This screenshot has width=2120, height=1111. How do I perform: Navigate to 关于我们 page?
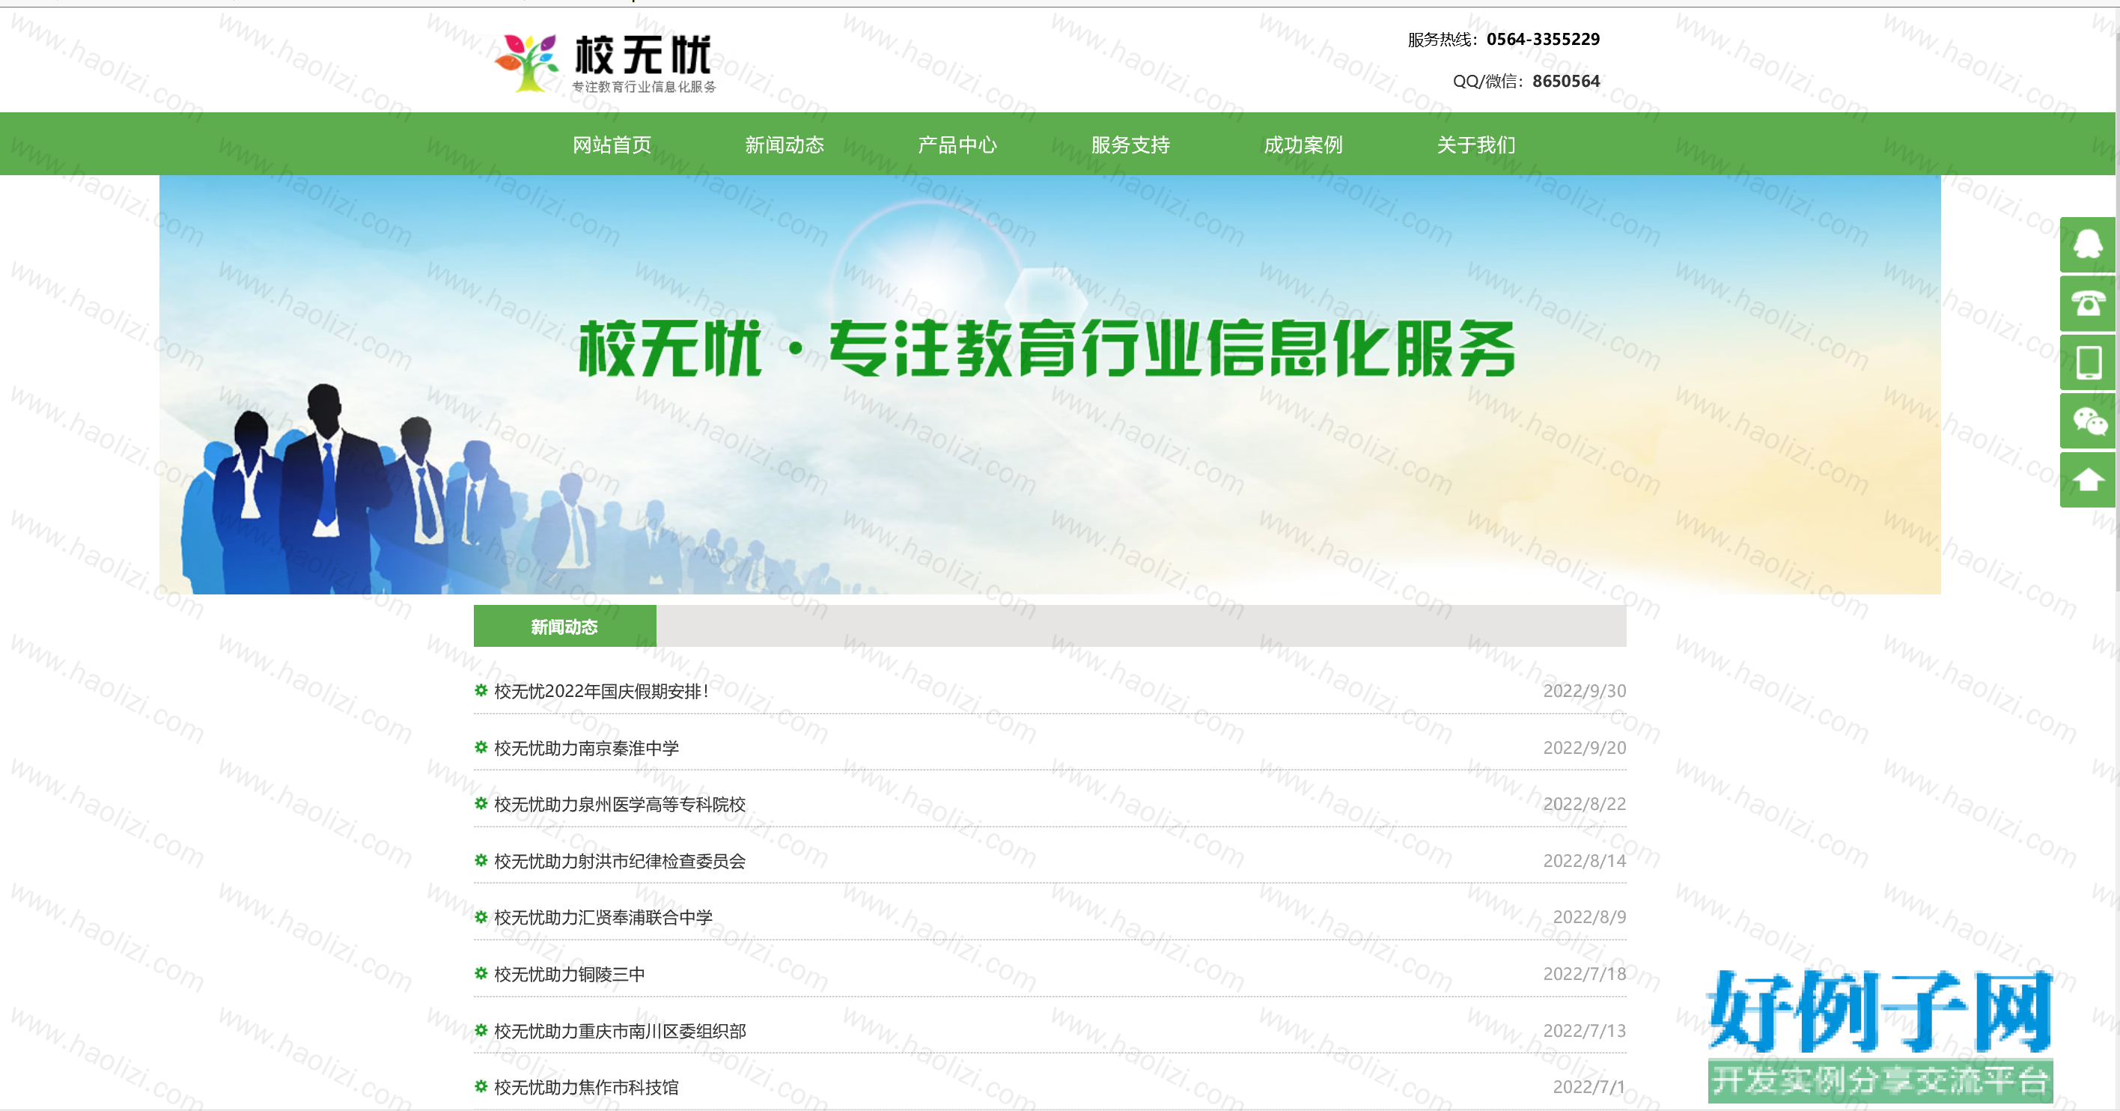tap(1475, 144)
